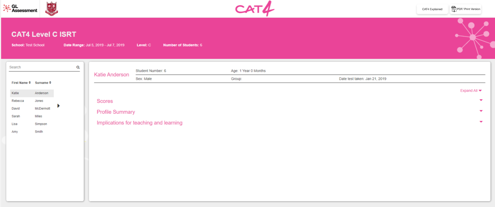Expand Implications for teaching arrow

pos(481,122)
